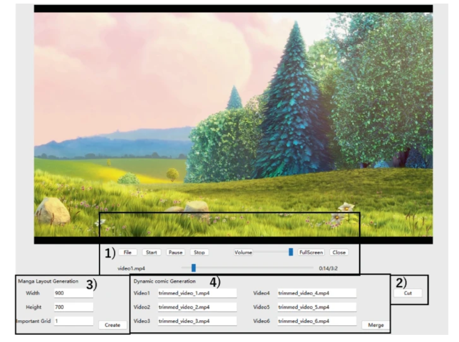This screenshot has height=342, width=459.
Task: Click the Video1 filename field
Action: click(197, 293)
